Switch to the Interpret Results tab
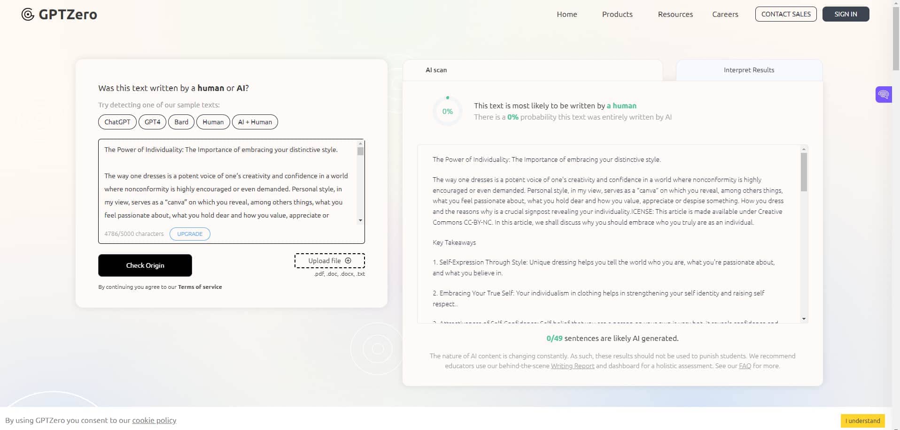The image size is (900, 430). (x=749, y=70)
